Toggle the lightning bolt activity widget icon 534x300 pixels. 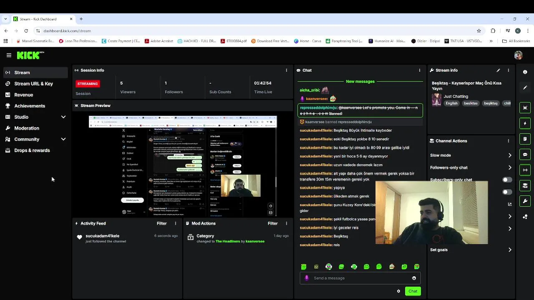pos(525,123)
